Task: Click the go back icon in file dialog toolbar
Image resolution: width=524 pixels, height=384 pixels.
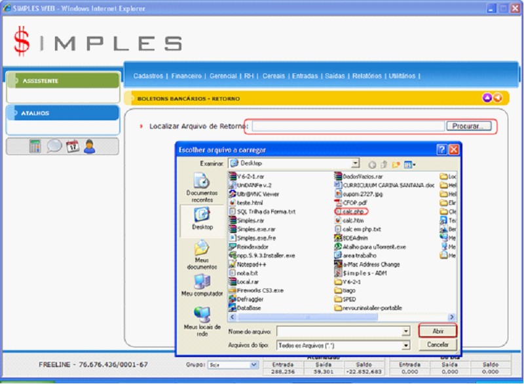Action: pos(372,164)
